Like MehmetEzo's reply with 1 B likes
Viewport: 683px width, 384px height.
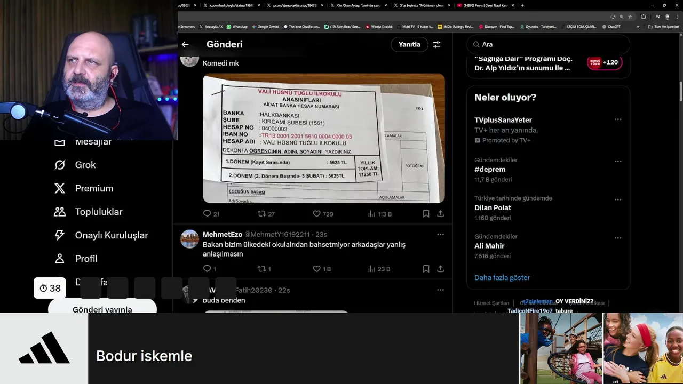[x=322, y=269]
